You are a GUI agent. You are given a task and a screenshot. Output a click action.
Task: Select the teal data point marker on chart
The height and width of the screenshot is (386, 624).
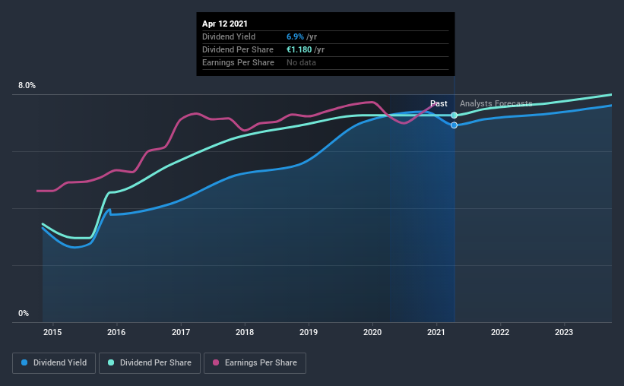tap(454, 115)
